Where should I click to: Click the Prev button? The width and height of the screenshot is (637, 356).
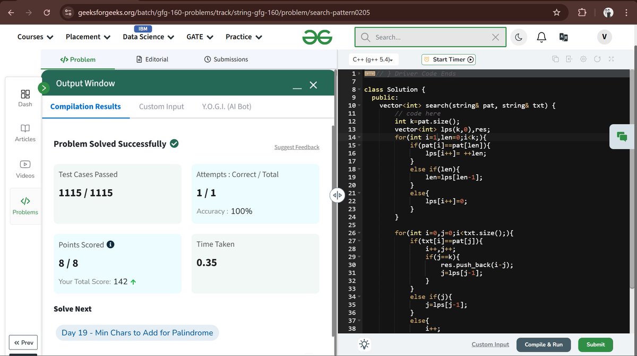[x=23, y=343]
